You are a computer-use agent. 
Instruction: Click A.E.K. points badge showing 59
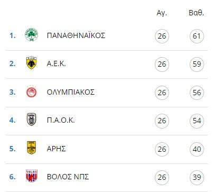click(197, 65)
